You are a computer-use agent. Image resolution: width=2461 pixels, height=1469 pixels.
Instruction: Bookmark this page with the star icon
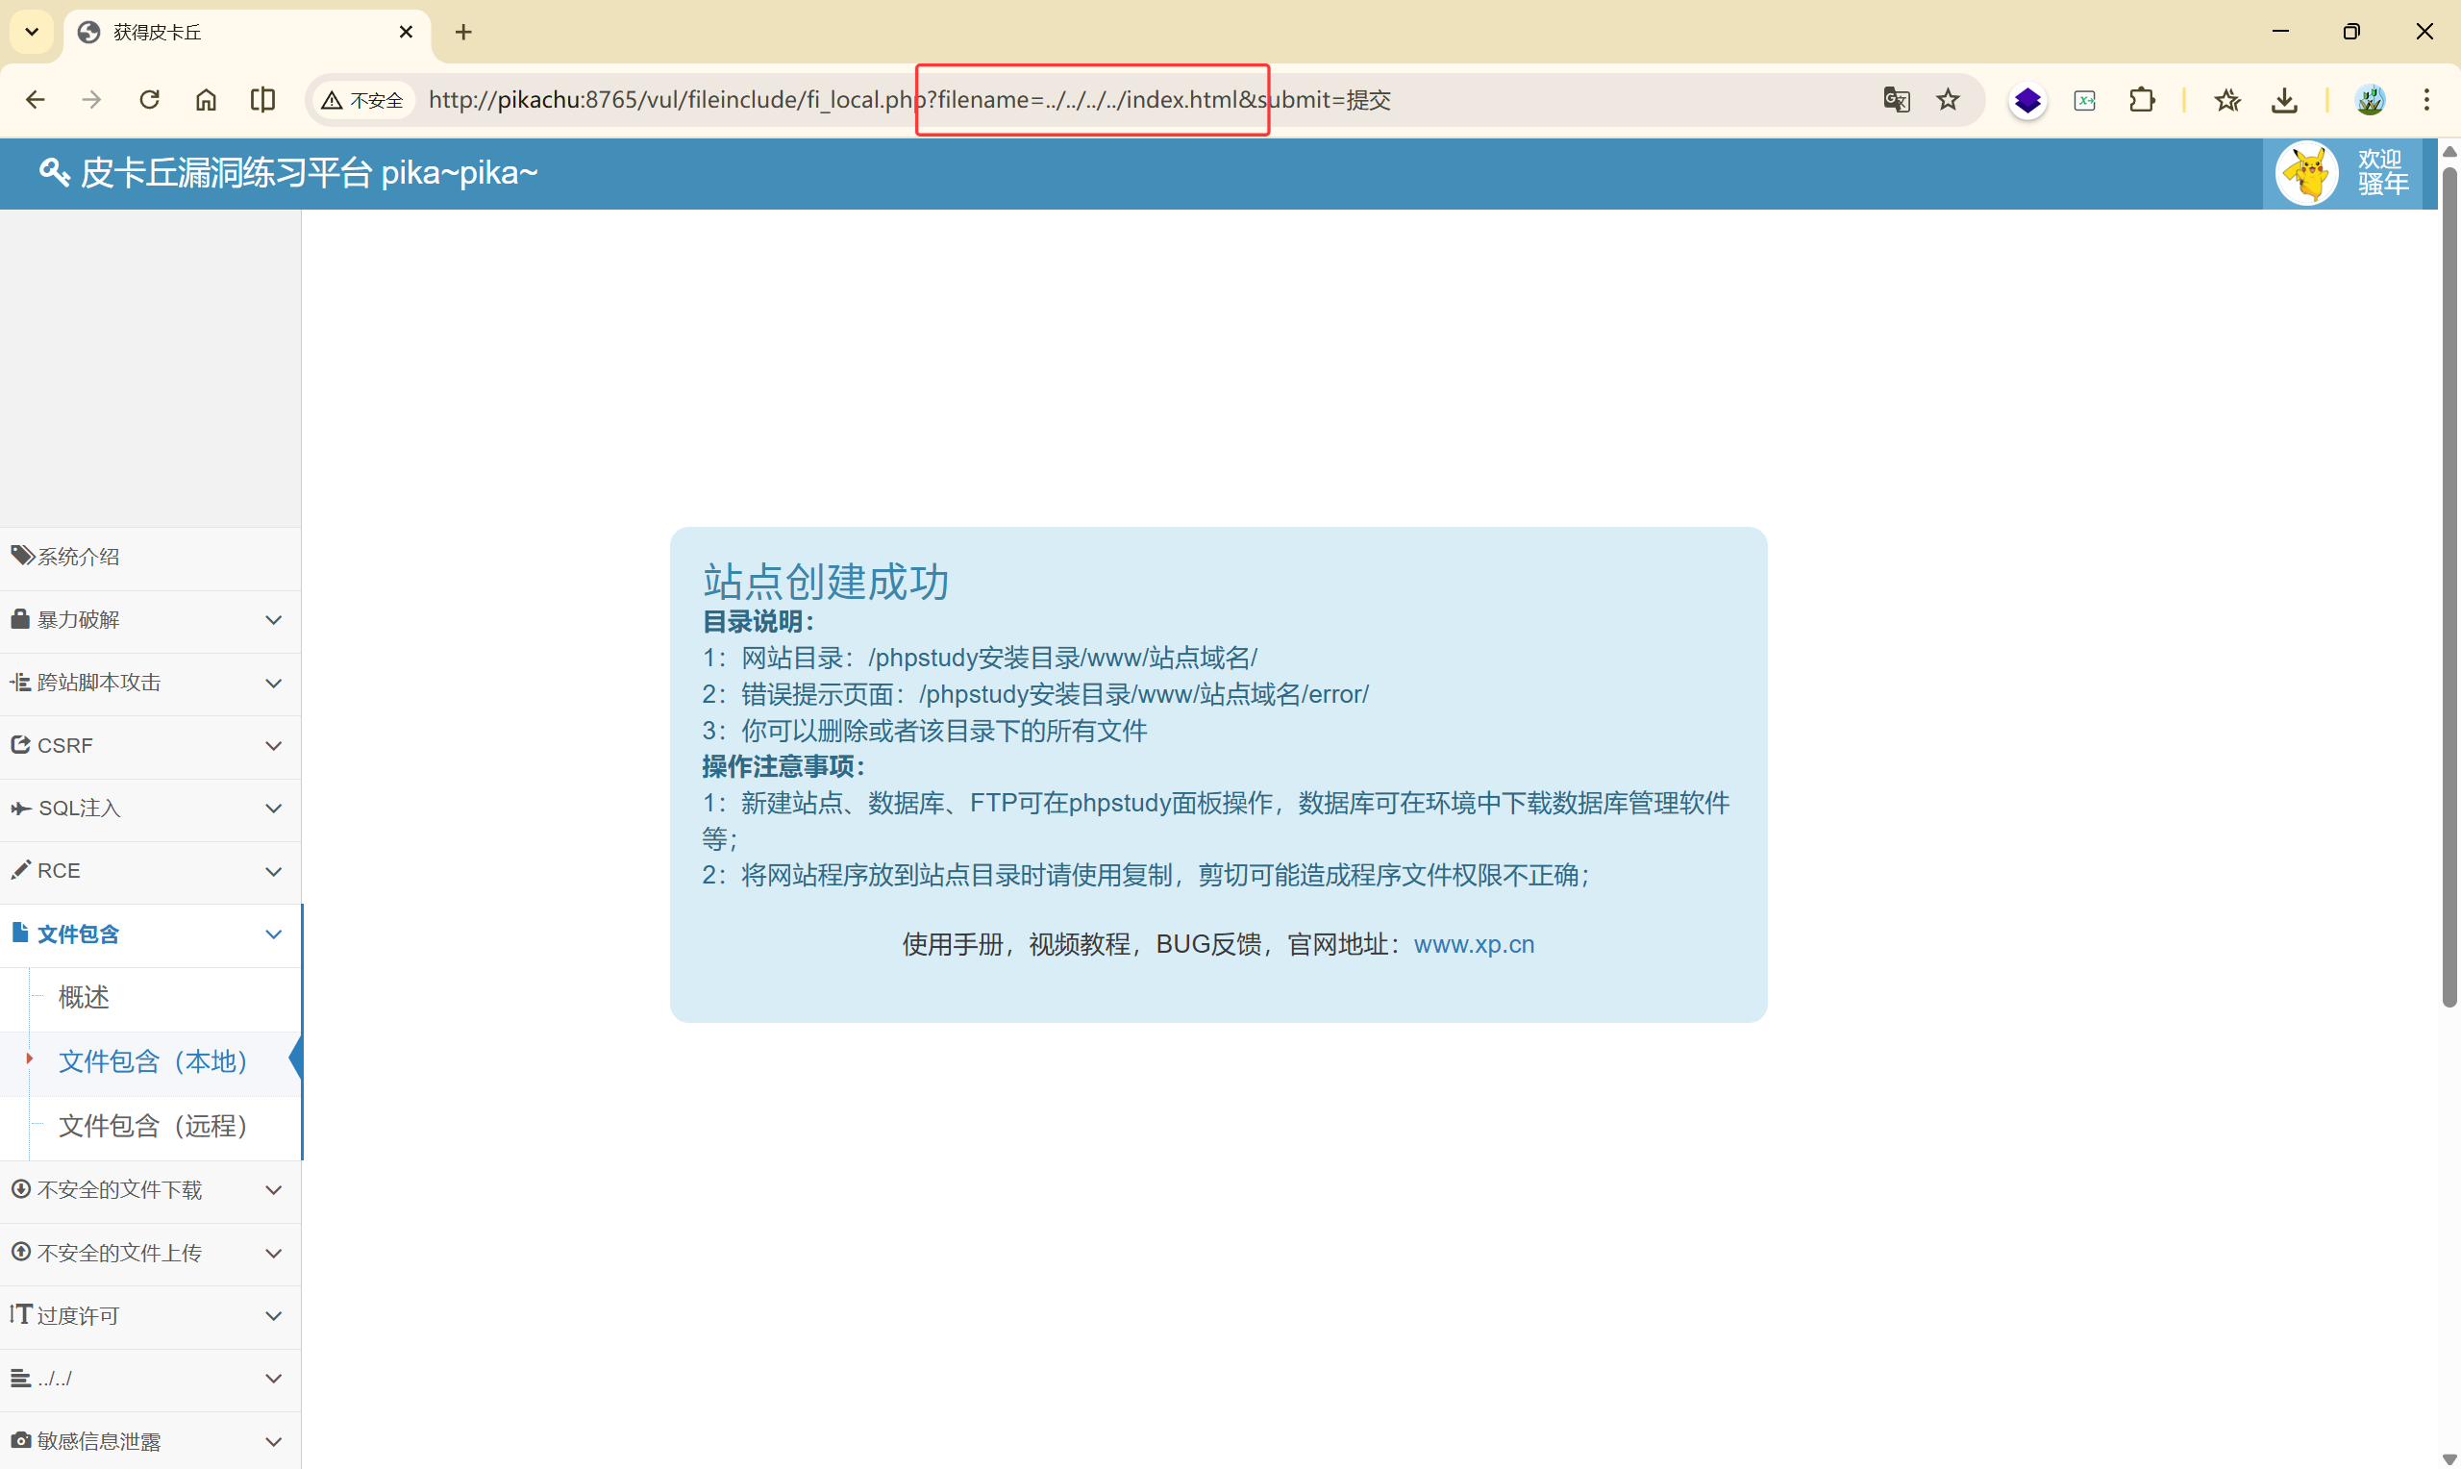(x=1948, y=100)
